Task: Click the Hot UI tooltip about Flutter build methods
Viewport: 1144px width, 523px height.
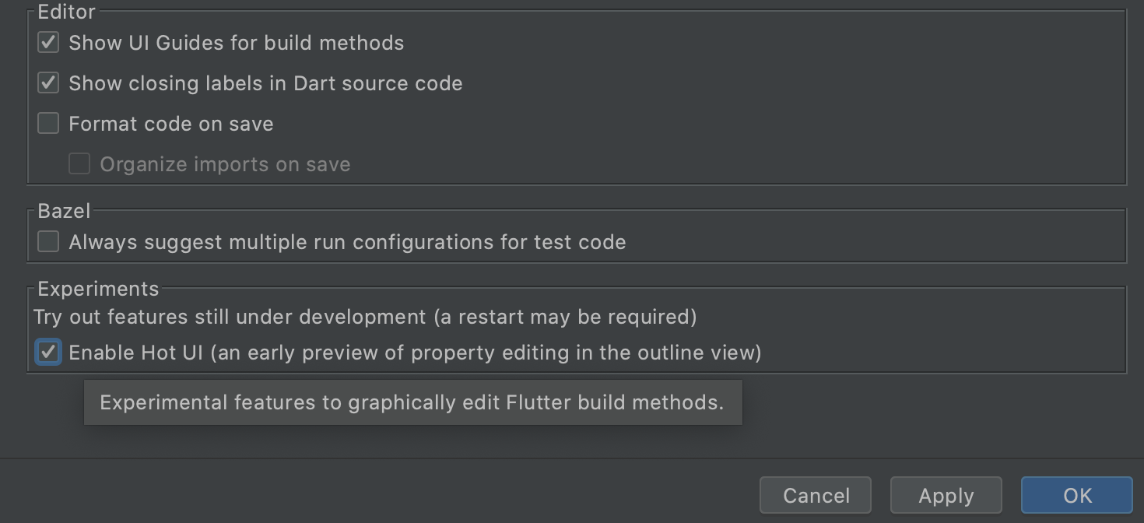Action: [412, 402]
